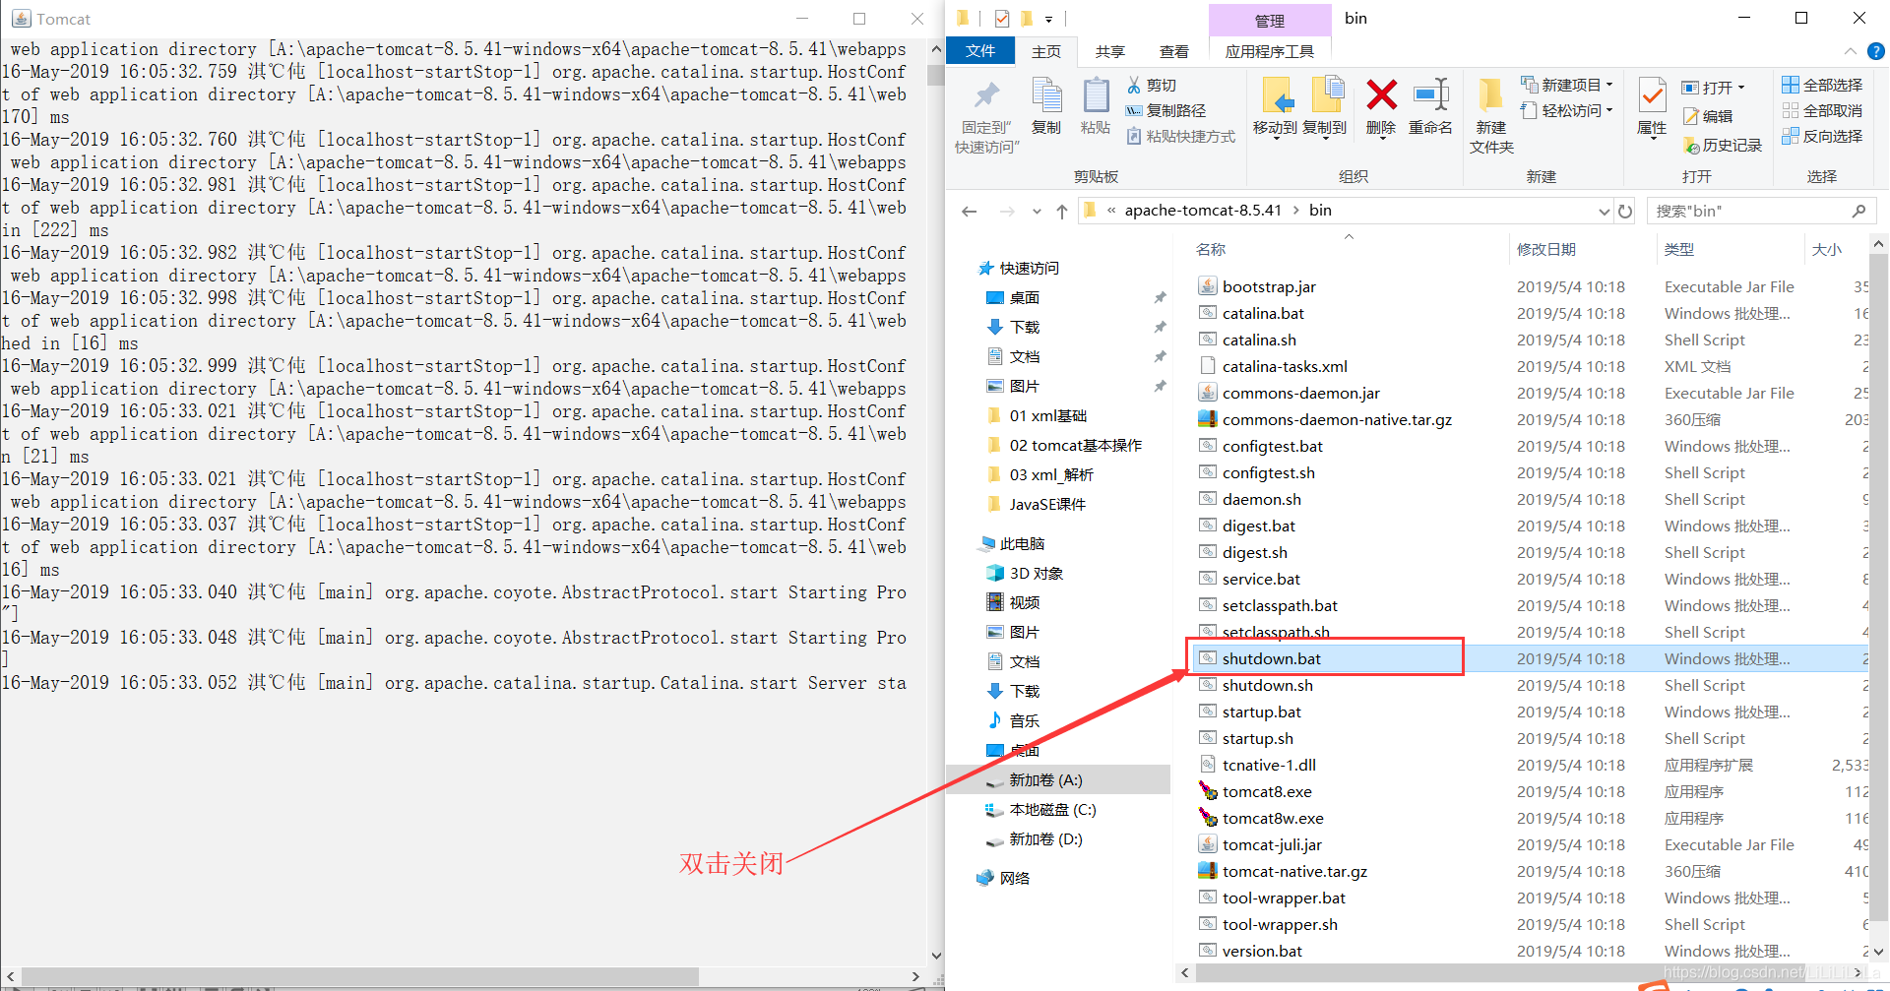This screenshot has height=991, width=1890.
Task: Click the Properties (属性) icon
Action: tap(1652, 96)
